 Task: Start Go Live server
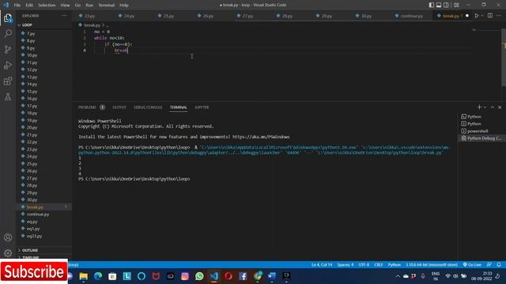pos(472,265)
